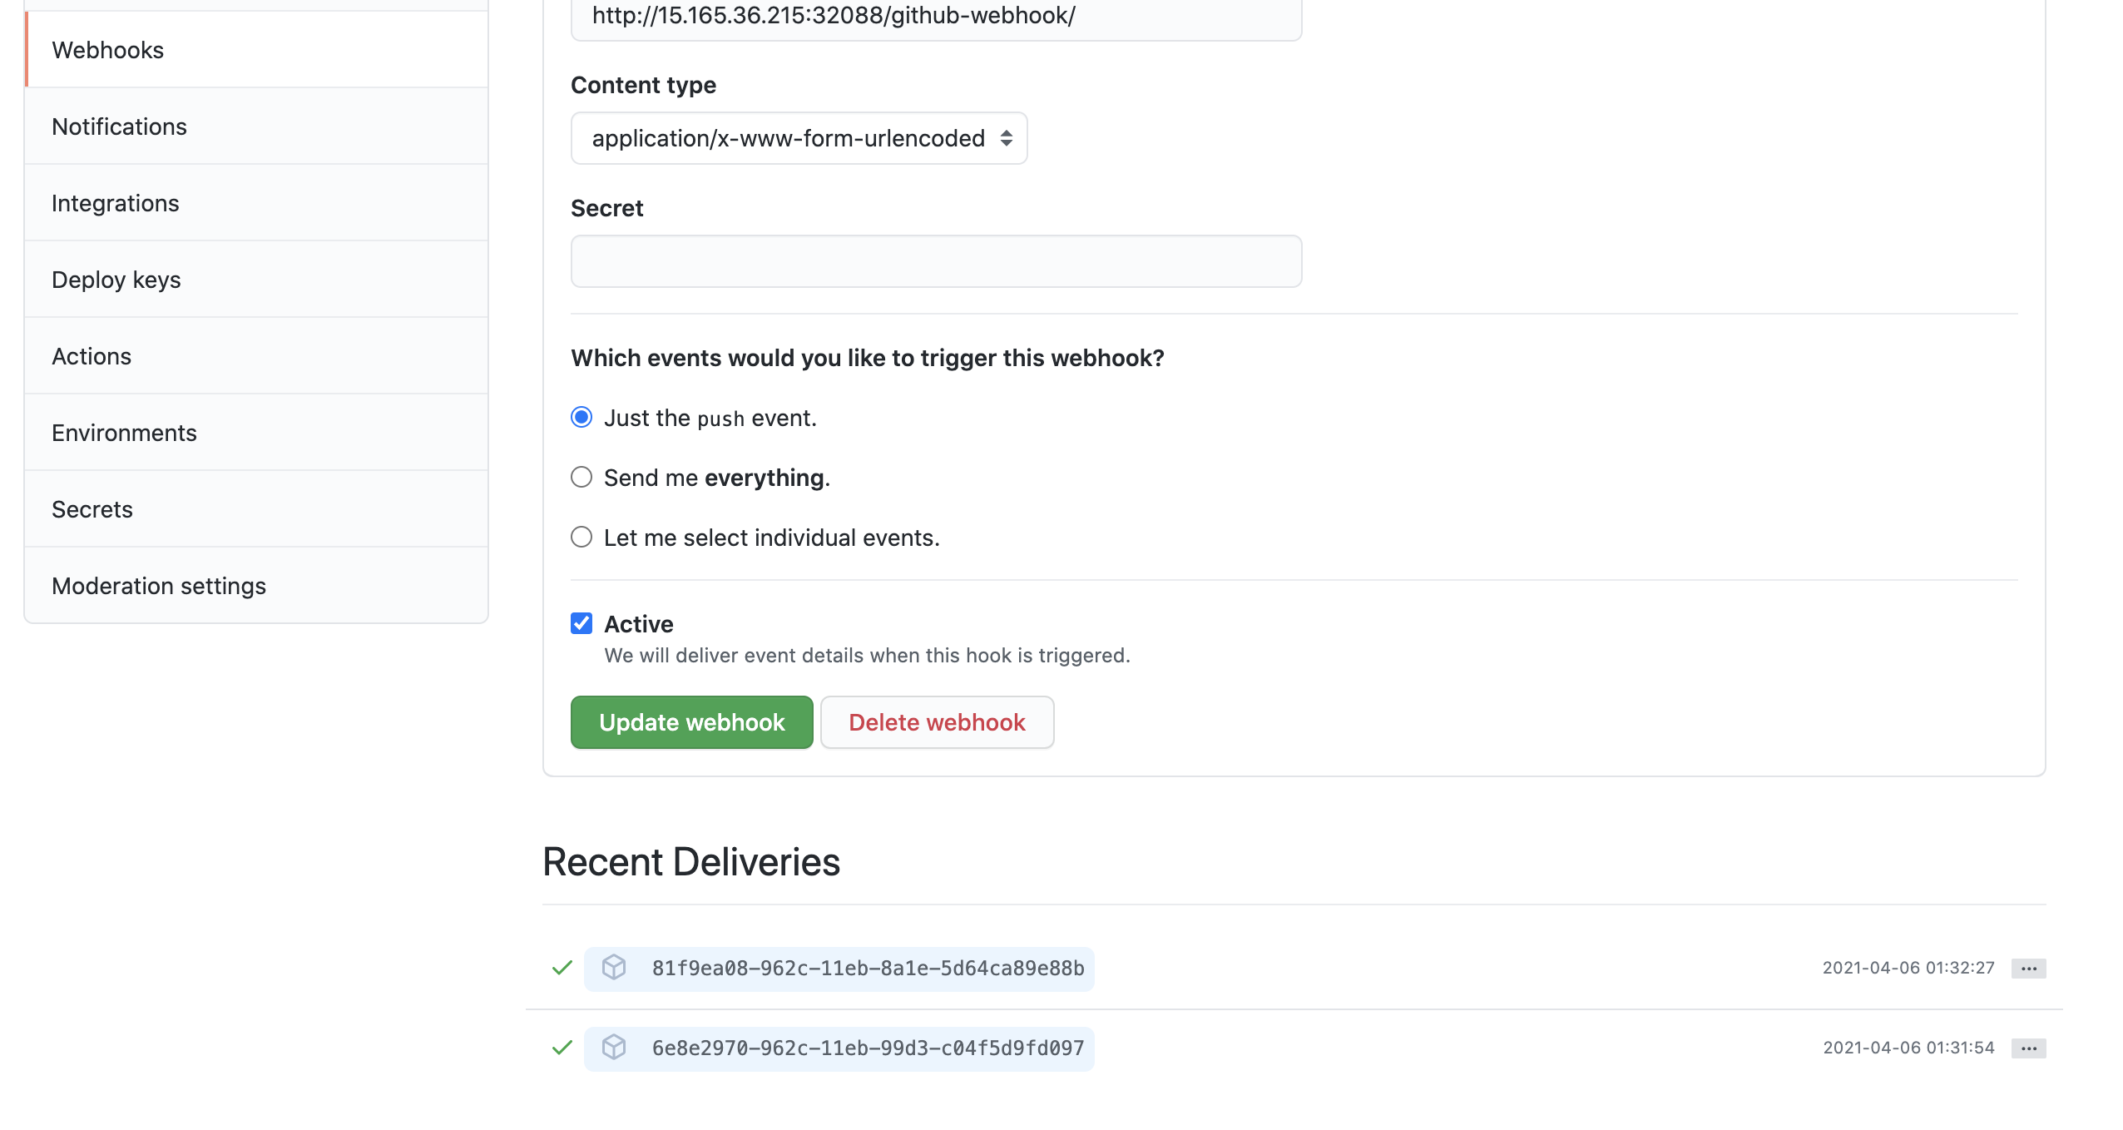Click the ellipsis icon next to 6e8e2970 delivery
The width and height of the screenshot is (2123, 1130).
(x=2031, y=1047)
